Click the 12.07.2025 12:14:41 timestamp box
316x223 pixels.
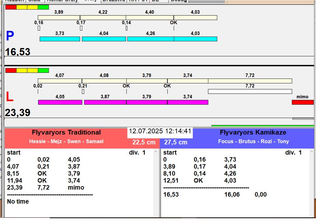pos(160,131)
